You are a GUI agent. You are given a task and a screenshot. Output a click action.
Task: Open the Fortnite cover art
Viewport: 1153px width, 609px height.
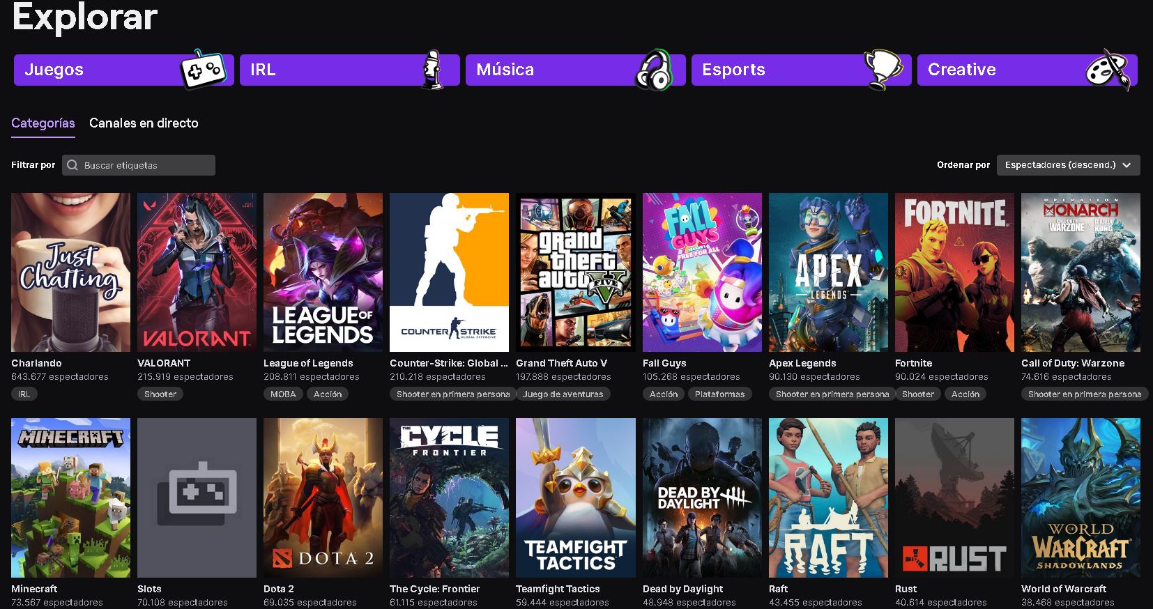click(954, 272)
